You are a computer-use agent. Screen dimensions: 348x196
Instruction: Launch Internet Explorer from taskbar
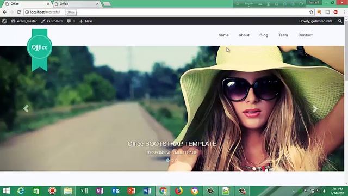(x=21, y=191)
